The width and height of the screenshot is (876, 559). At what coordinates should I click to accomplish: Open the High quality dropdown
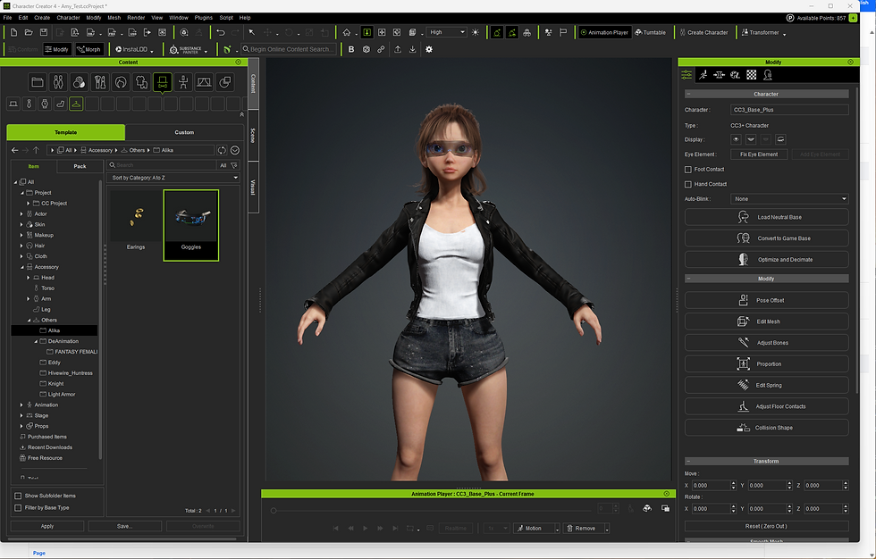(446, 32)
